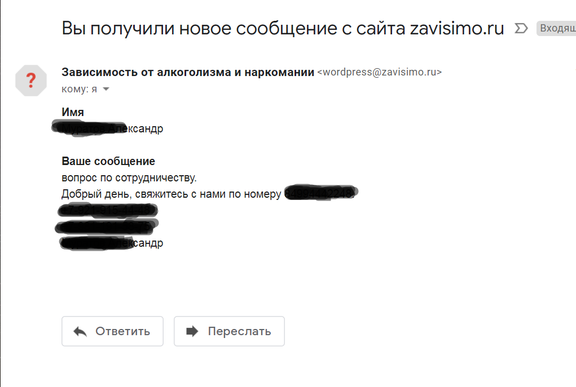Click the "Ваше сообщение" heading
Screen dimensions: 576x387
[108, 162]
